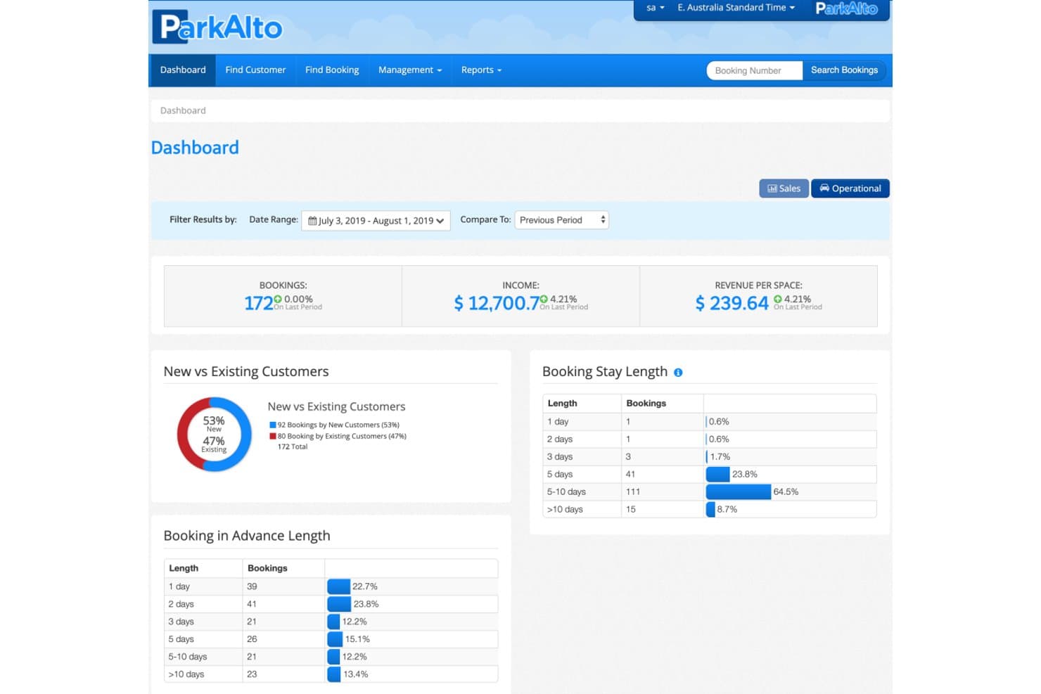
Task: Expand the Management menu
Action: coord(410,70)
